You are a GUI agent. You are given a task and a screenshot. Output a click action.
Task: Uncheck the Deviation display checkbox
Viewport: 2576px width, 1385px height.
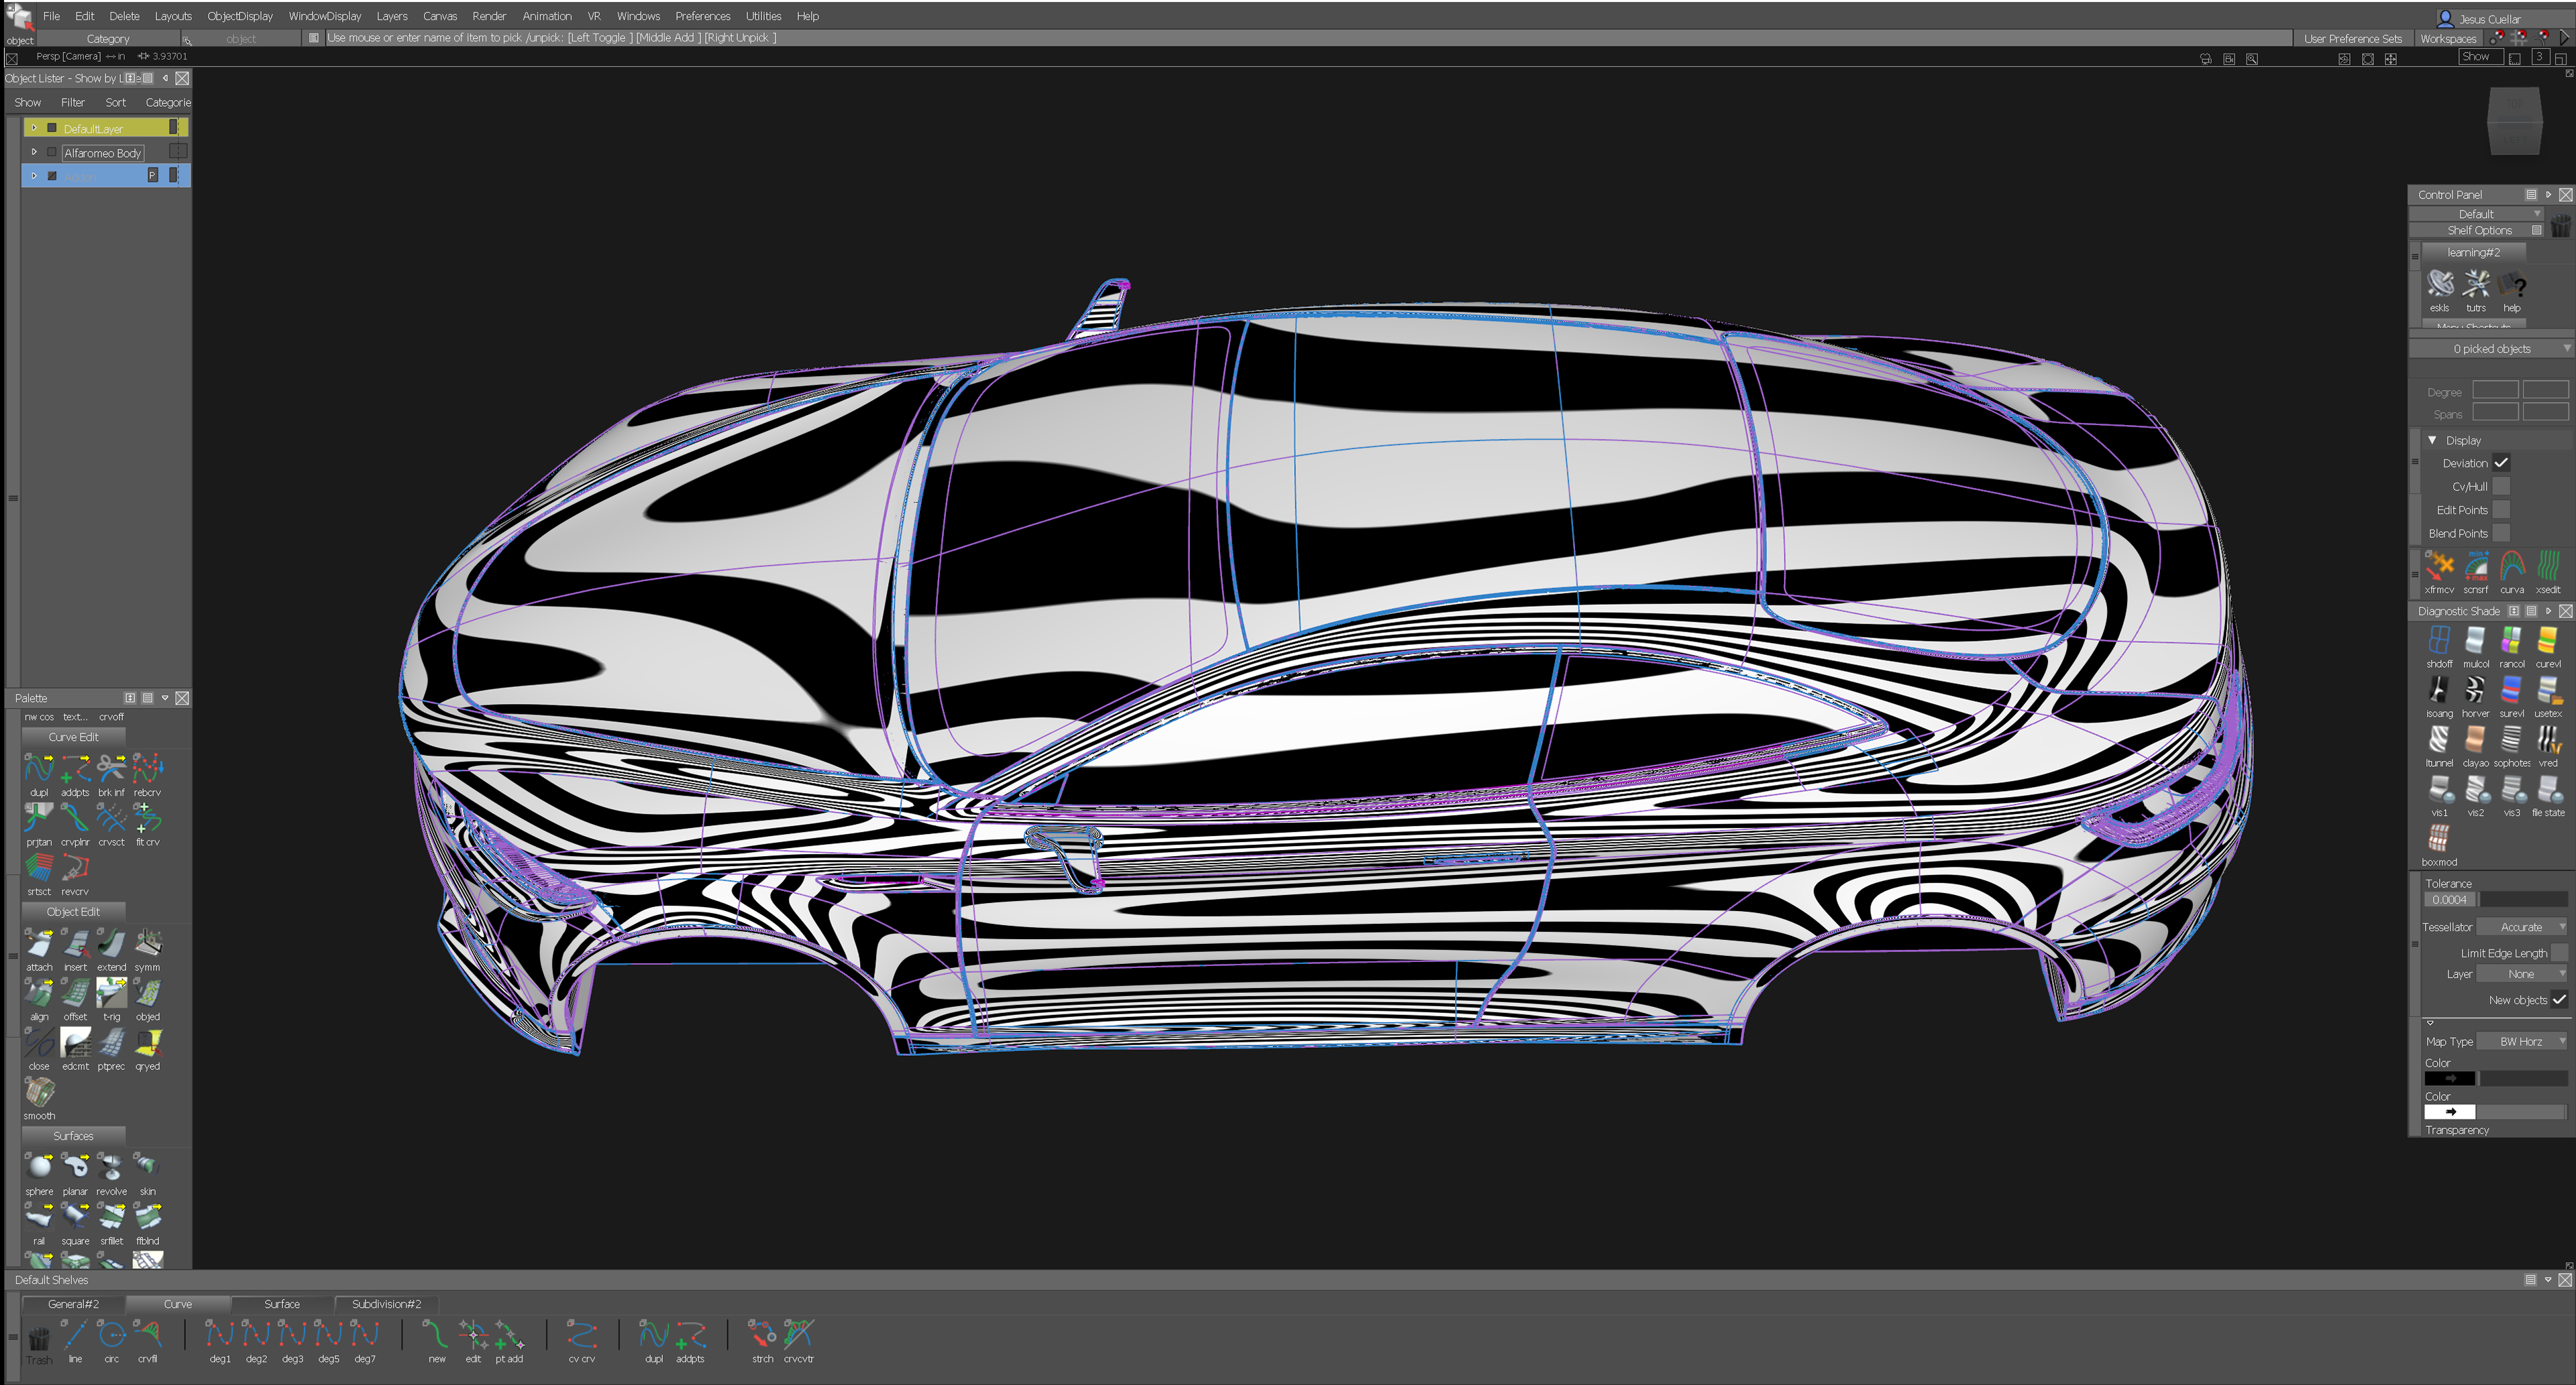2501,463
